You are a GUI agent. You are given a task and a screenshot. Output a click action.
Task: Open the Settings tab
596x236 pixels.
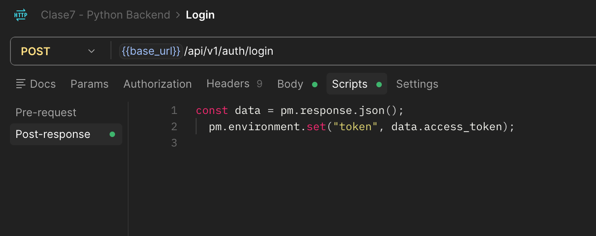click(417, 84)
